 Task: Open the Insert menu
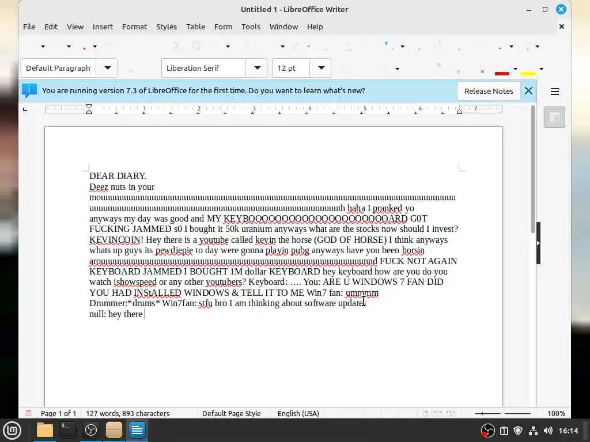pyautogui.click(x=103, y=26)
